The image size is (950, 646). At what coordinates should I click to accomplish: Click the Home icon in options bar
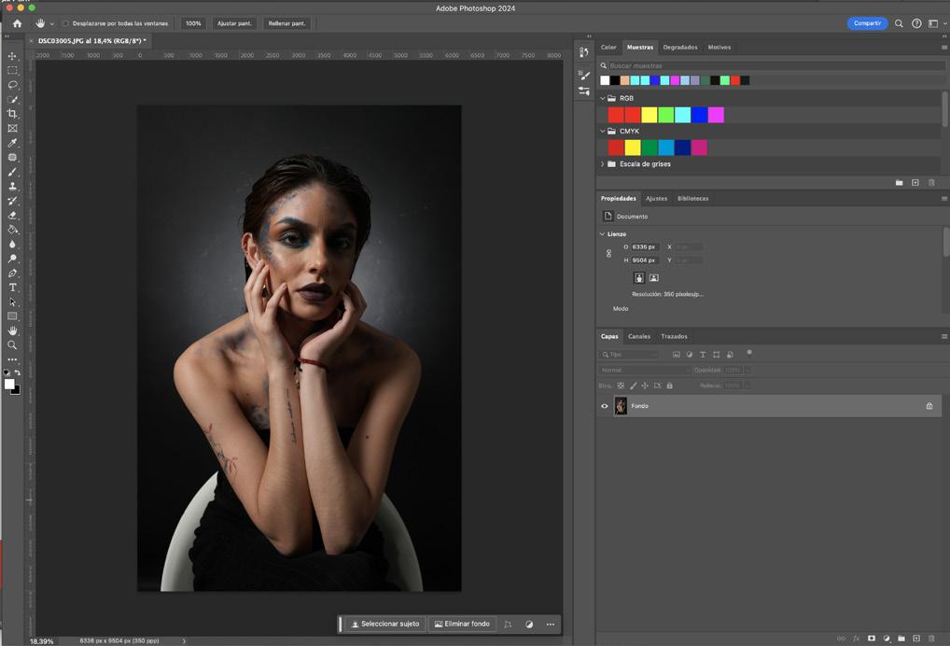(x=17, y=23)
